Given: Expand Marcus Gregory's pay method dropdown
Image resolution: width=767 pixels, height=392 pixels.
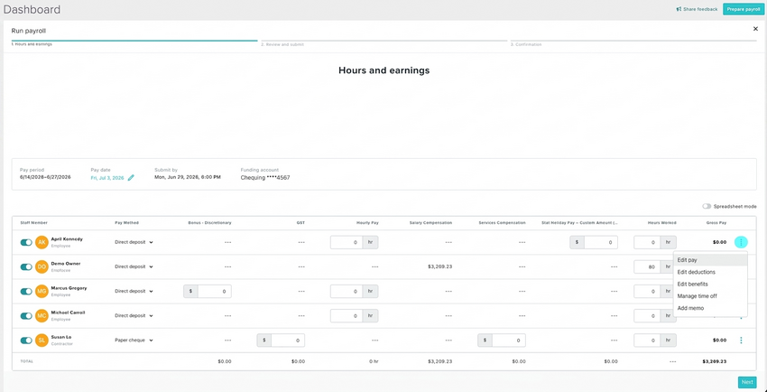Looking at the screenshot, I should pyautogui.click(x=134, y=291).
